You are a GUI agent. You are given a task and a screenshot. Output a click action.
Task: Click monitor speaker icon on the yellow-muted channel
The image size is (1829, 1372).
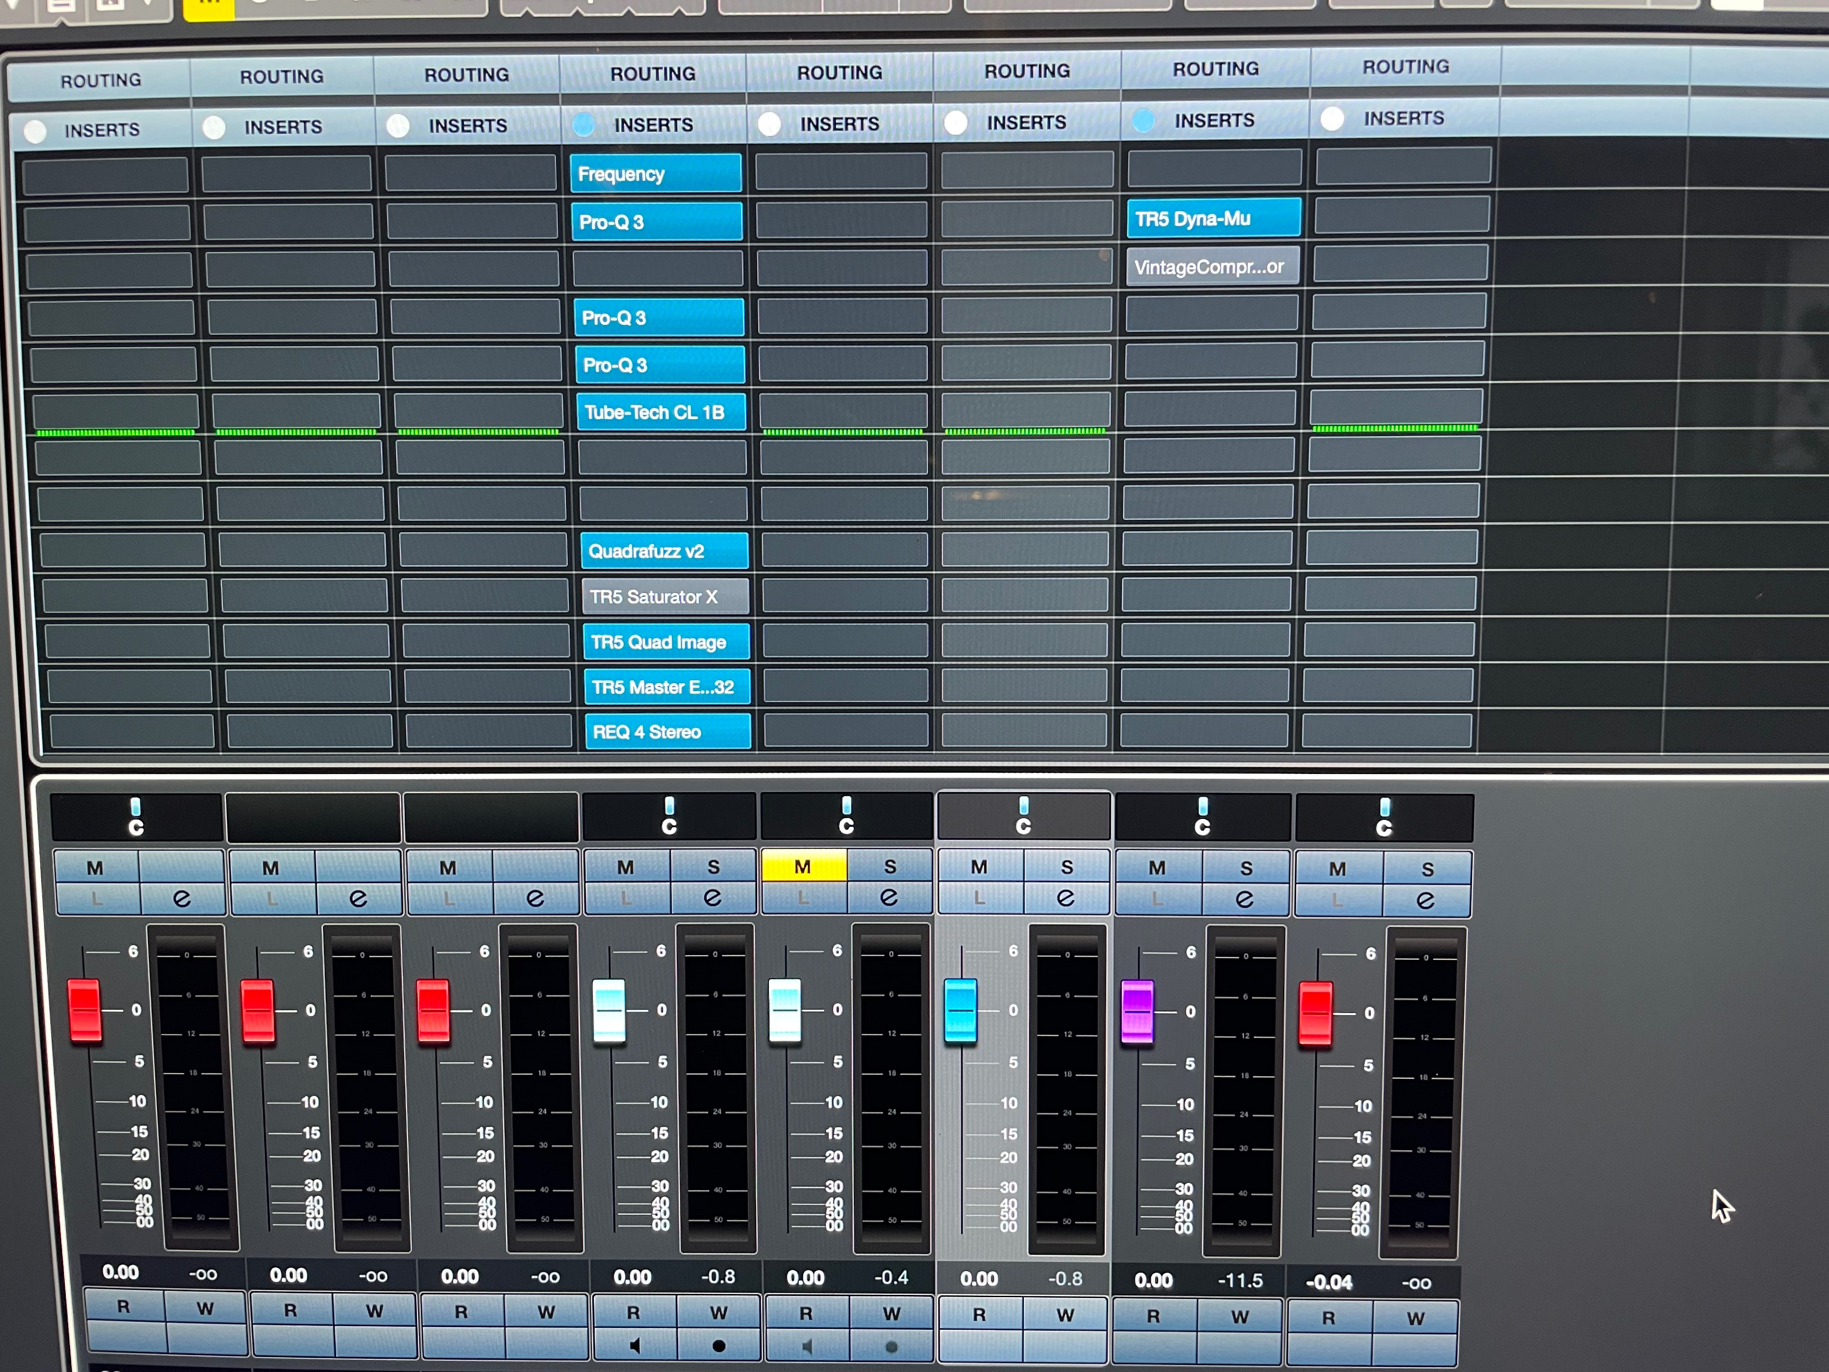(x=807, y=1347)
